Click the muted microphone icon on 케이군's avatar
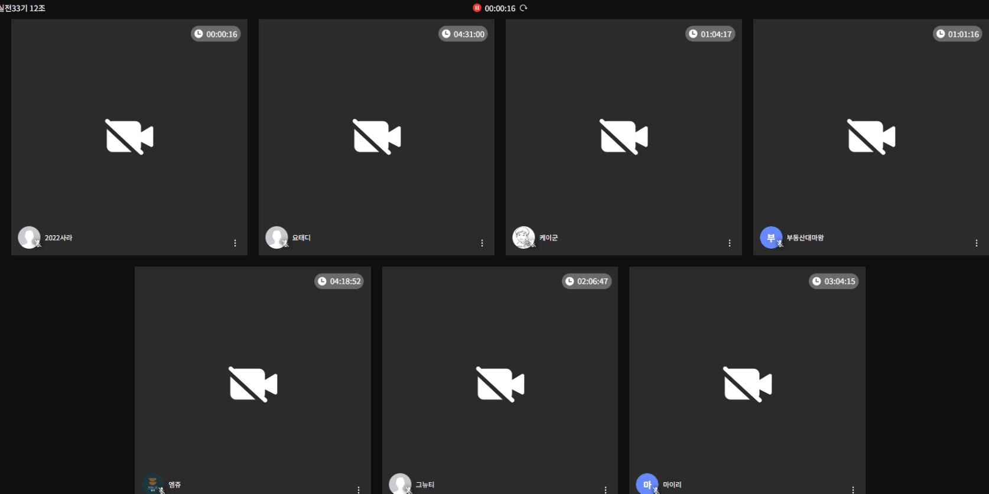Viewport: 989px width, 494px height. coord(533,243)
